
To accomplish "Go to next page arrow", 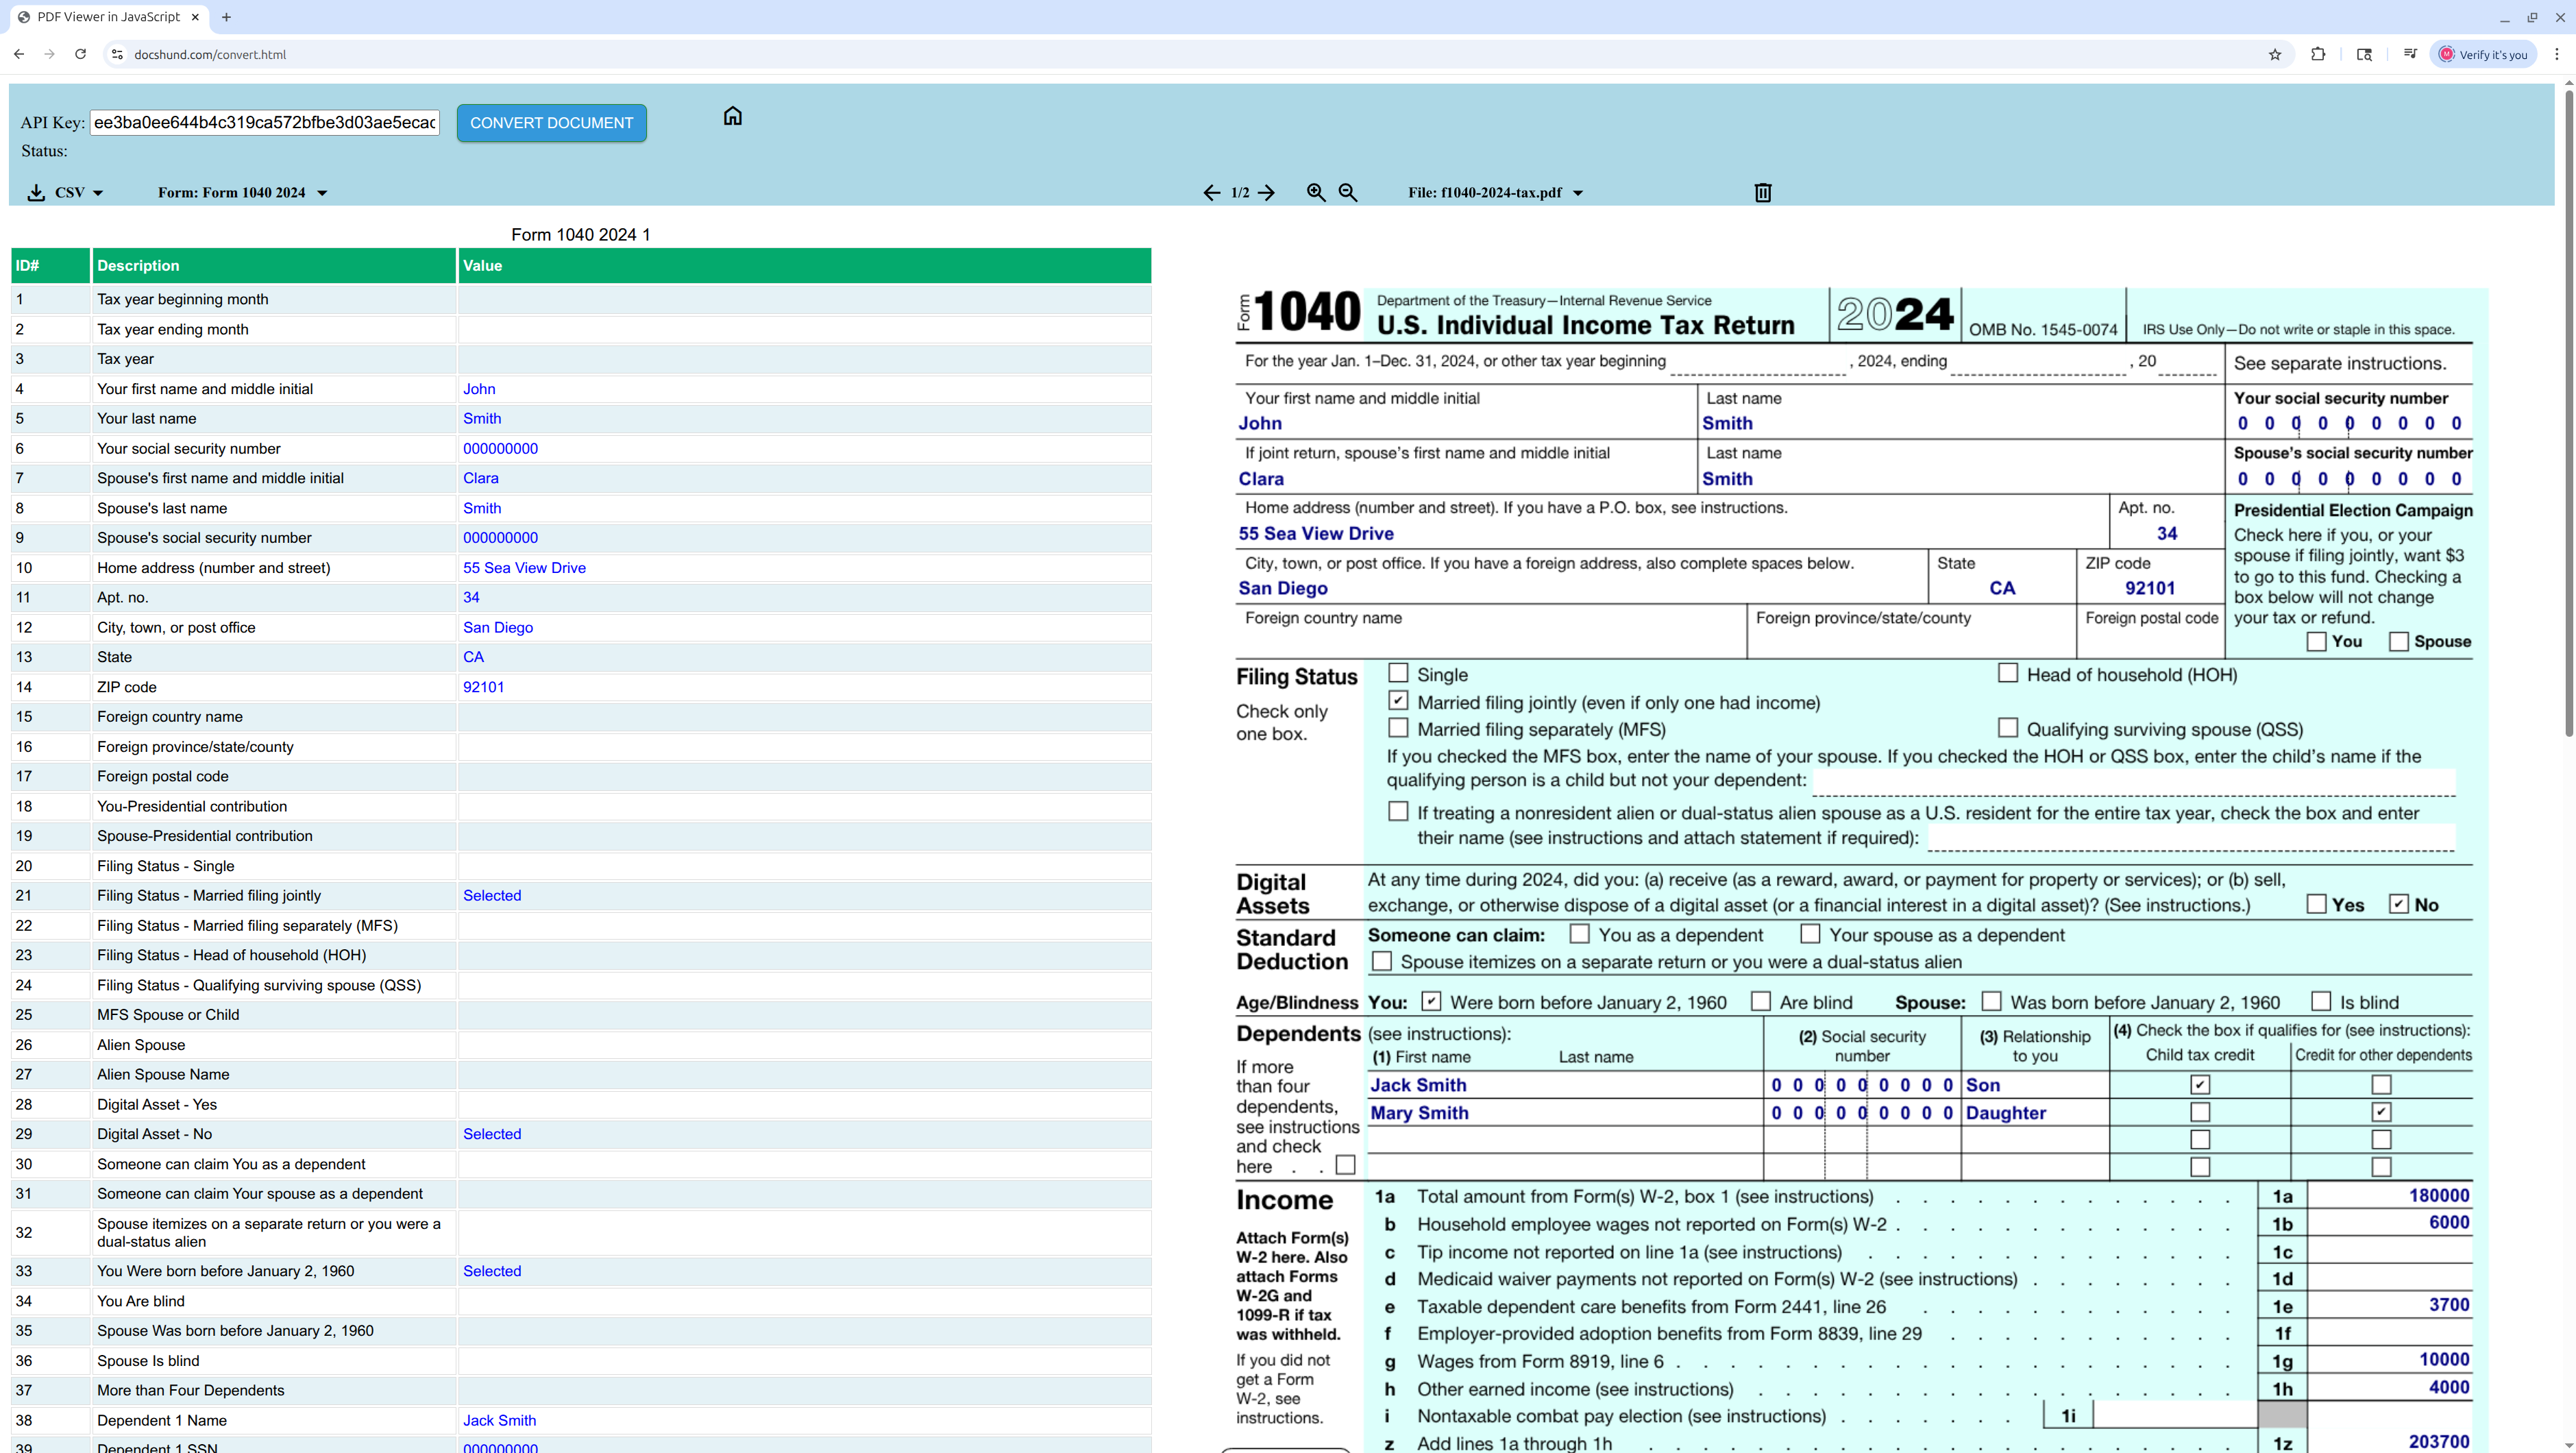I will click(x=1267, y=192).
